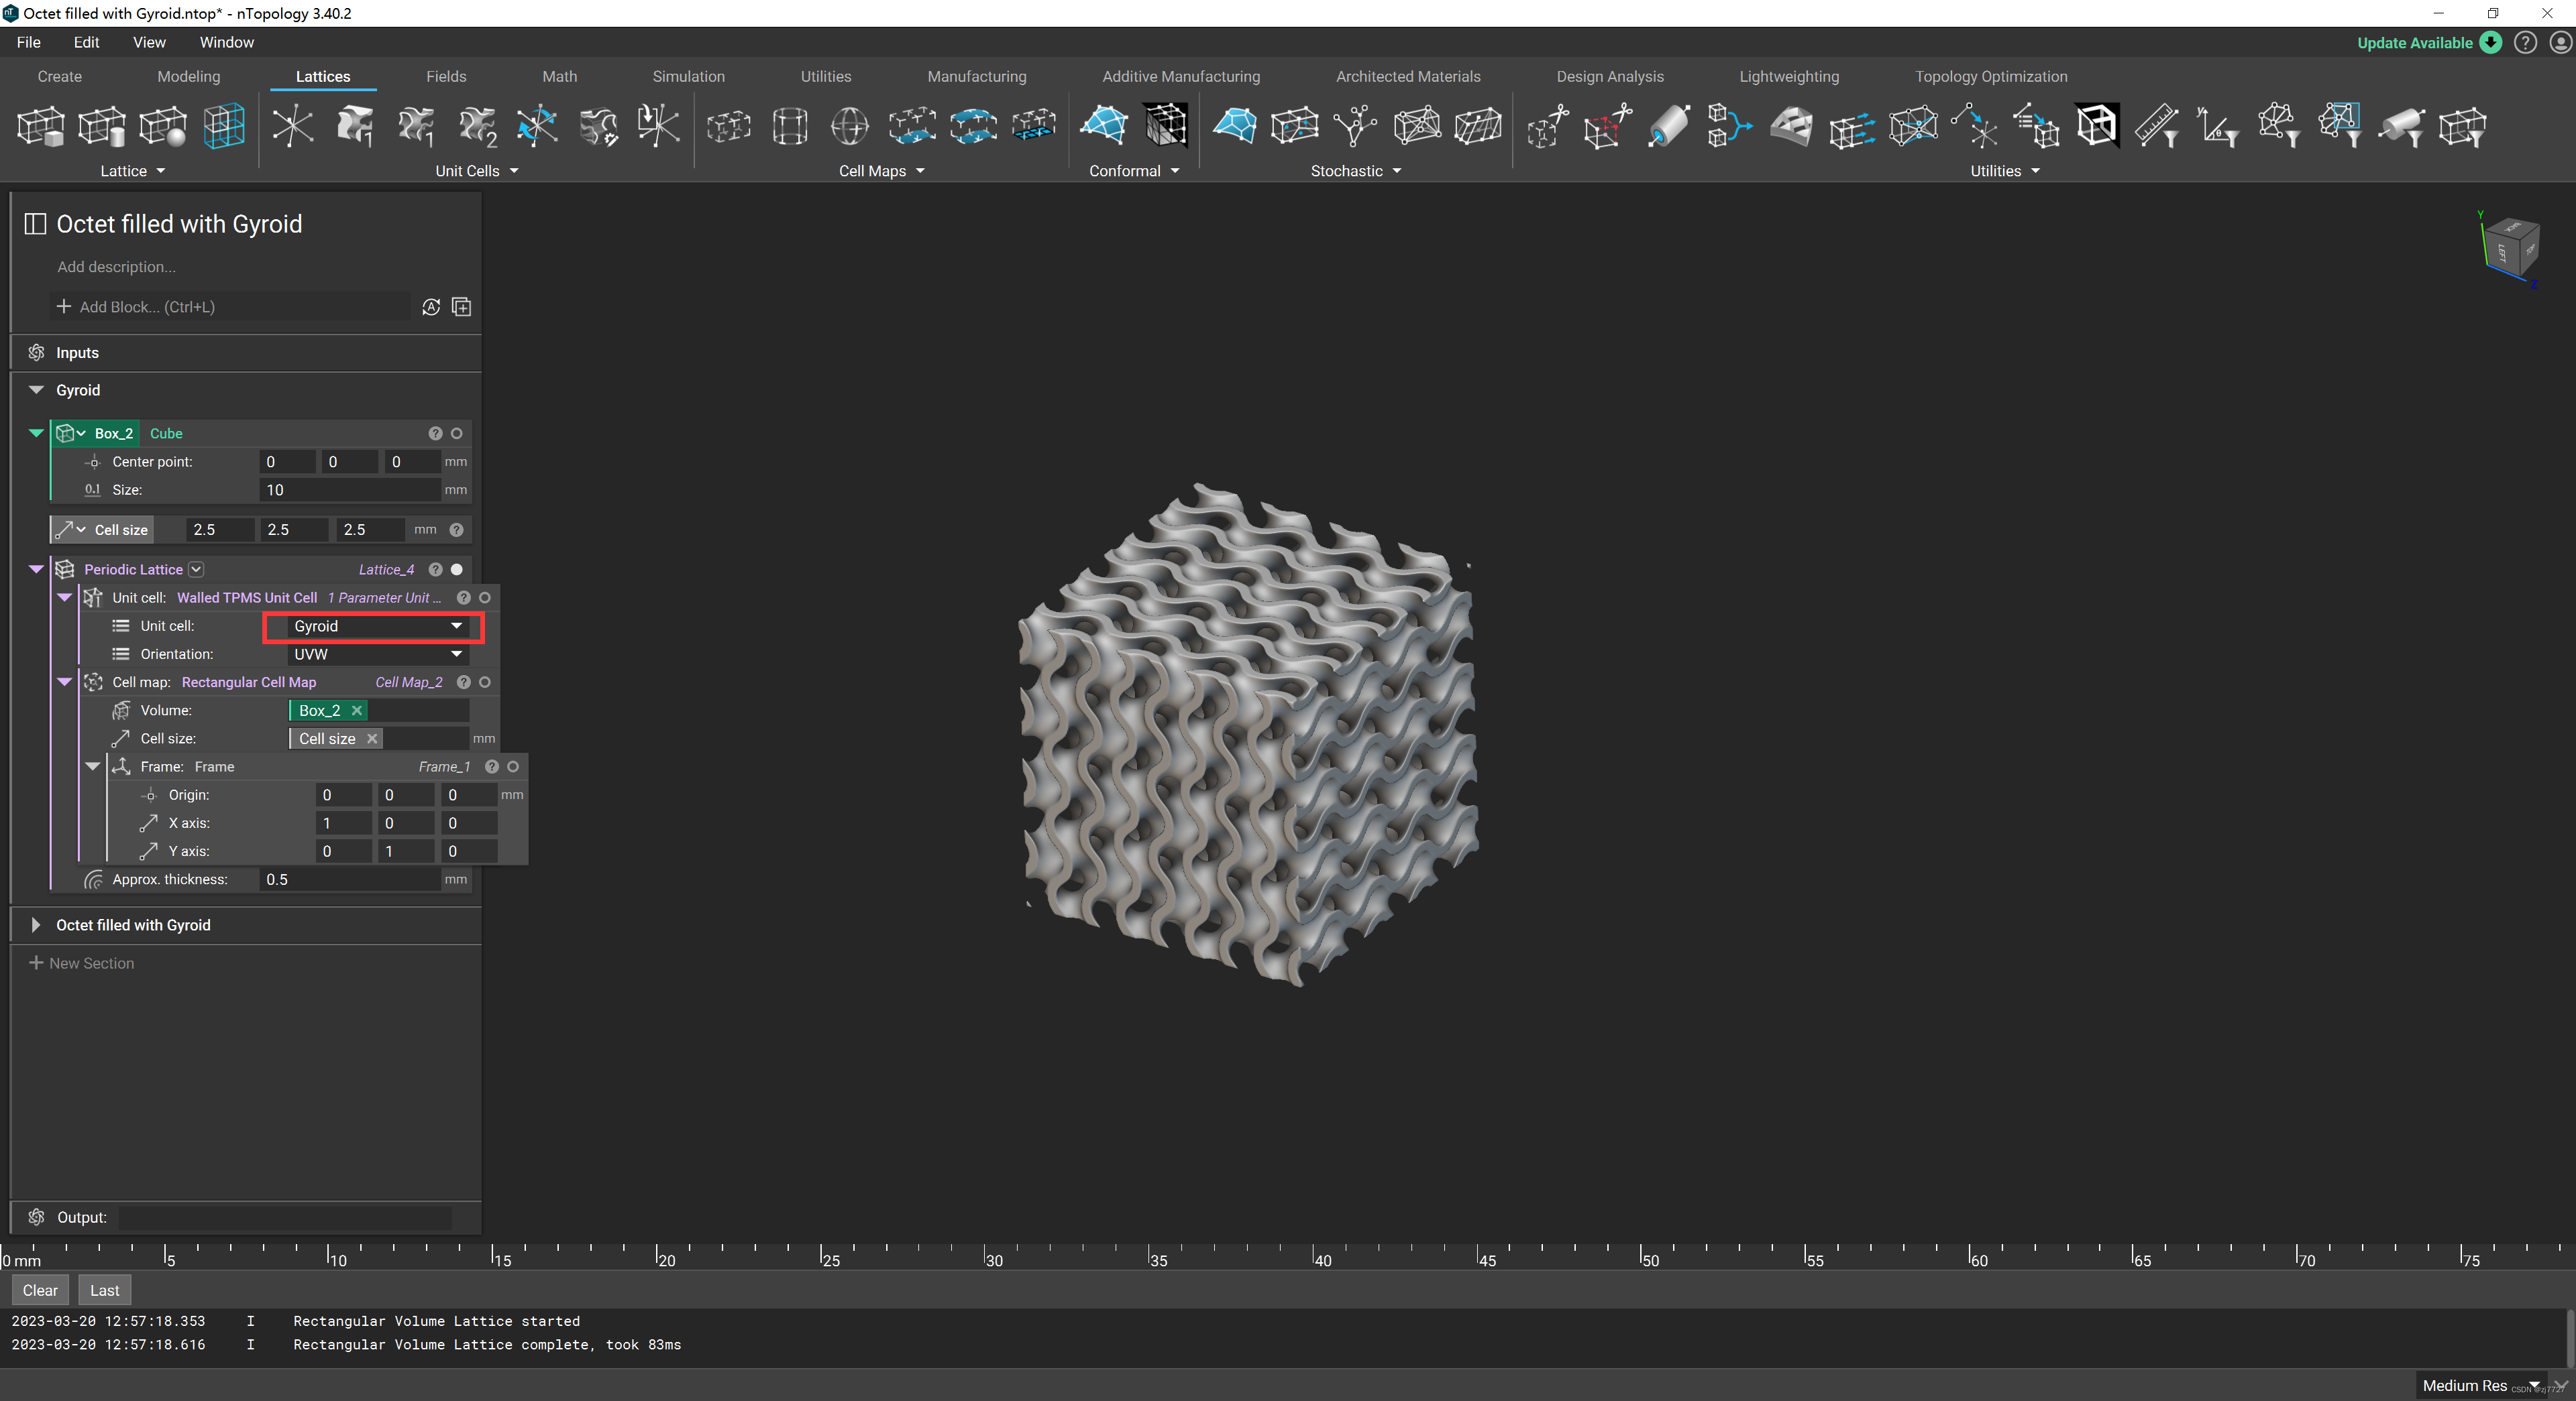Click the Update Available link

coord(2414,42)
